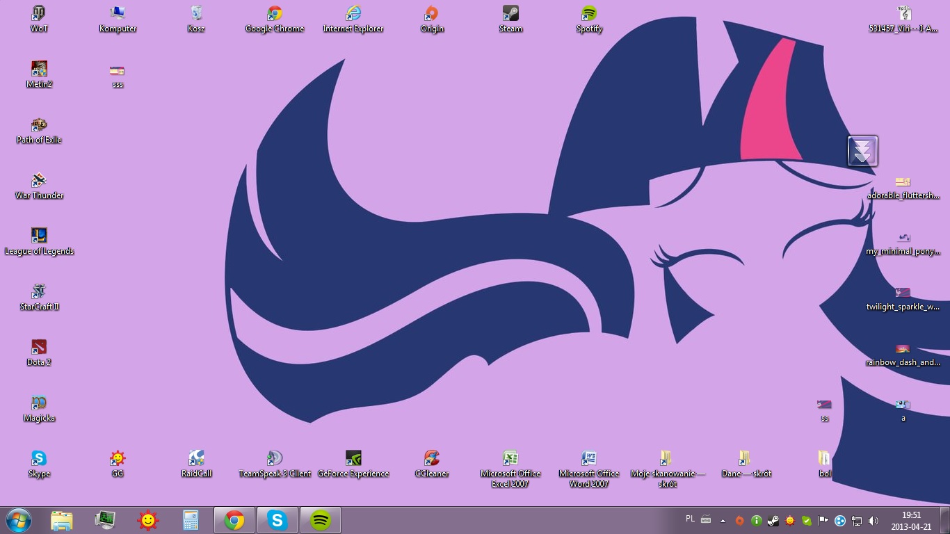Select the Dota 2 shortcut
This screenshot has height=534, width=950.
(39, 353)
